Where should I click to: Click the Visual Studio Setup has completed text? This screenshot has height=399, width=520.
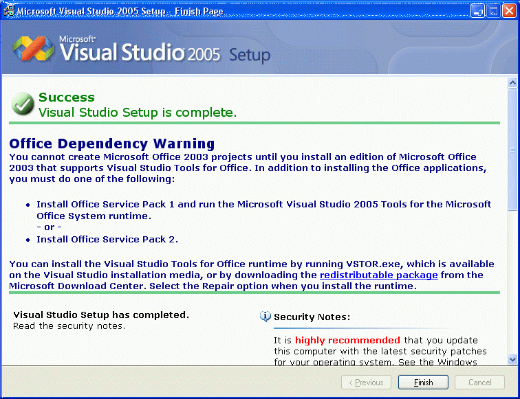(101, 315)
